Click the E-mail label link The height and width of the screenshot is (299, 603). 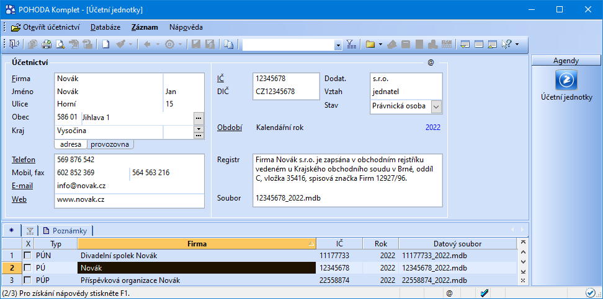click(x=22, y=186)
